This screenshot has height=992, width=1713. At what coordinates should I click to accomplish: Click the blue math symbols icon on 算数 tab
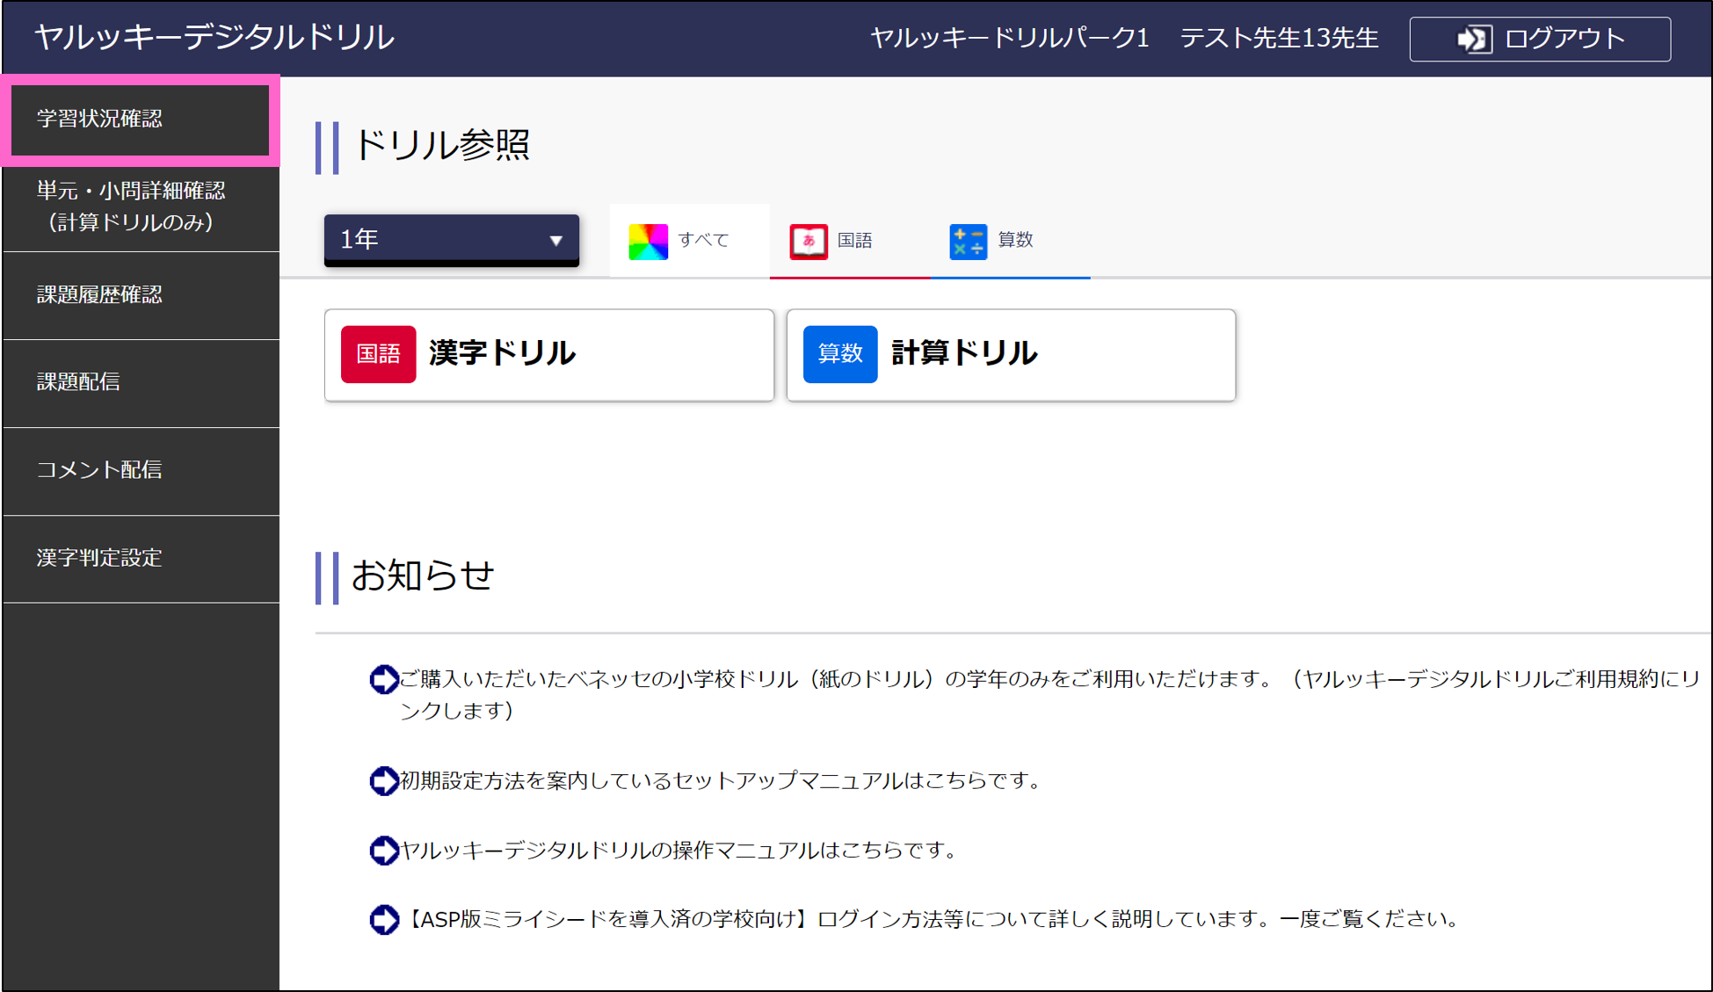coord(967,240)
